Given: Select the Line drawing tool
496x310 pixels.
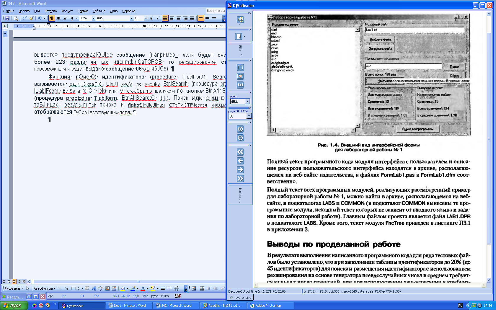Looking at the screenshot, I should click(x=60, y=288).
